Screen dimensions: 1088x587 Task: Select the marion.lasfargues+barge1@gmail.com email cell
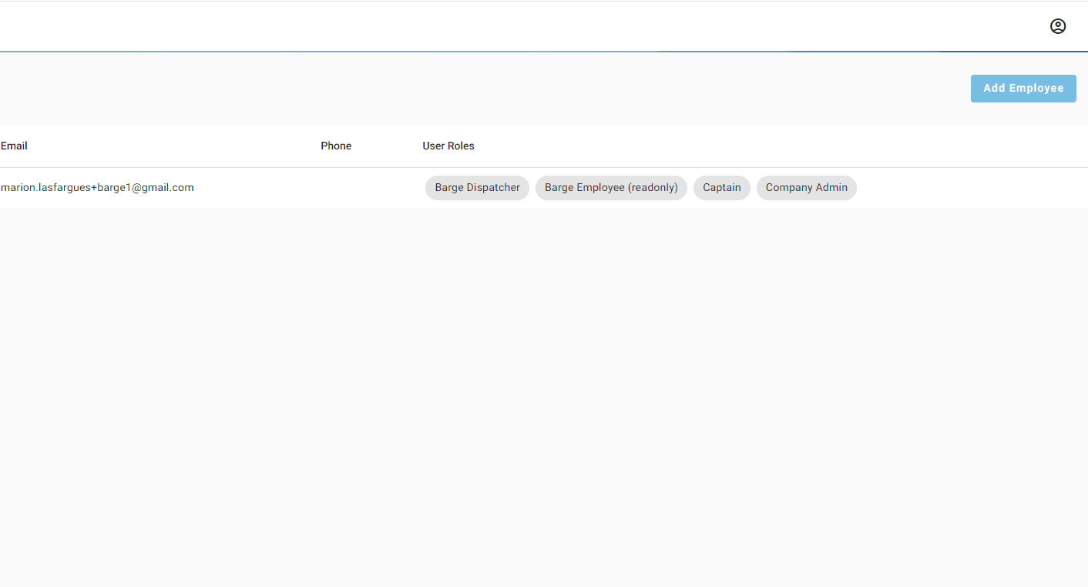(x=97, y=187)
